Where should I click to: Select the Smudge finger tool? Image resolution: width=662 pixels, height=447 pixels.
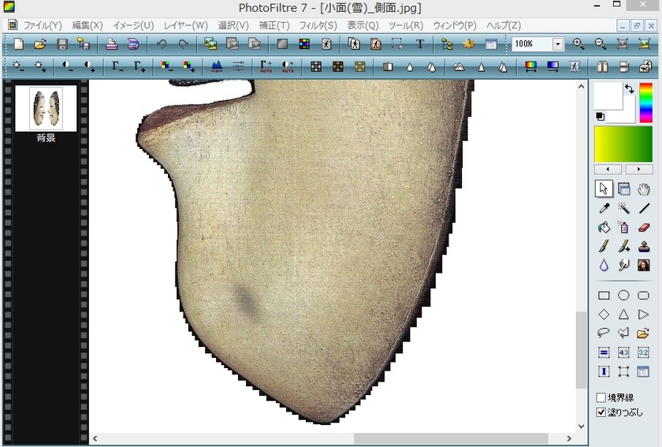[x=623, y=266]
